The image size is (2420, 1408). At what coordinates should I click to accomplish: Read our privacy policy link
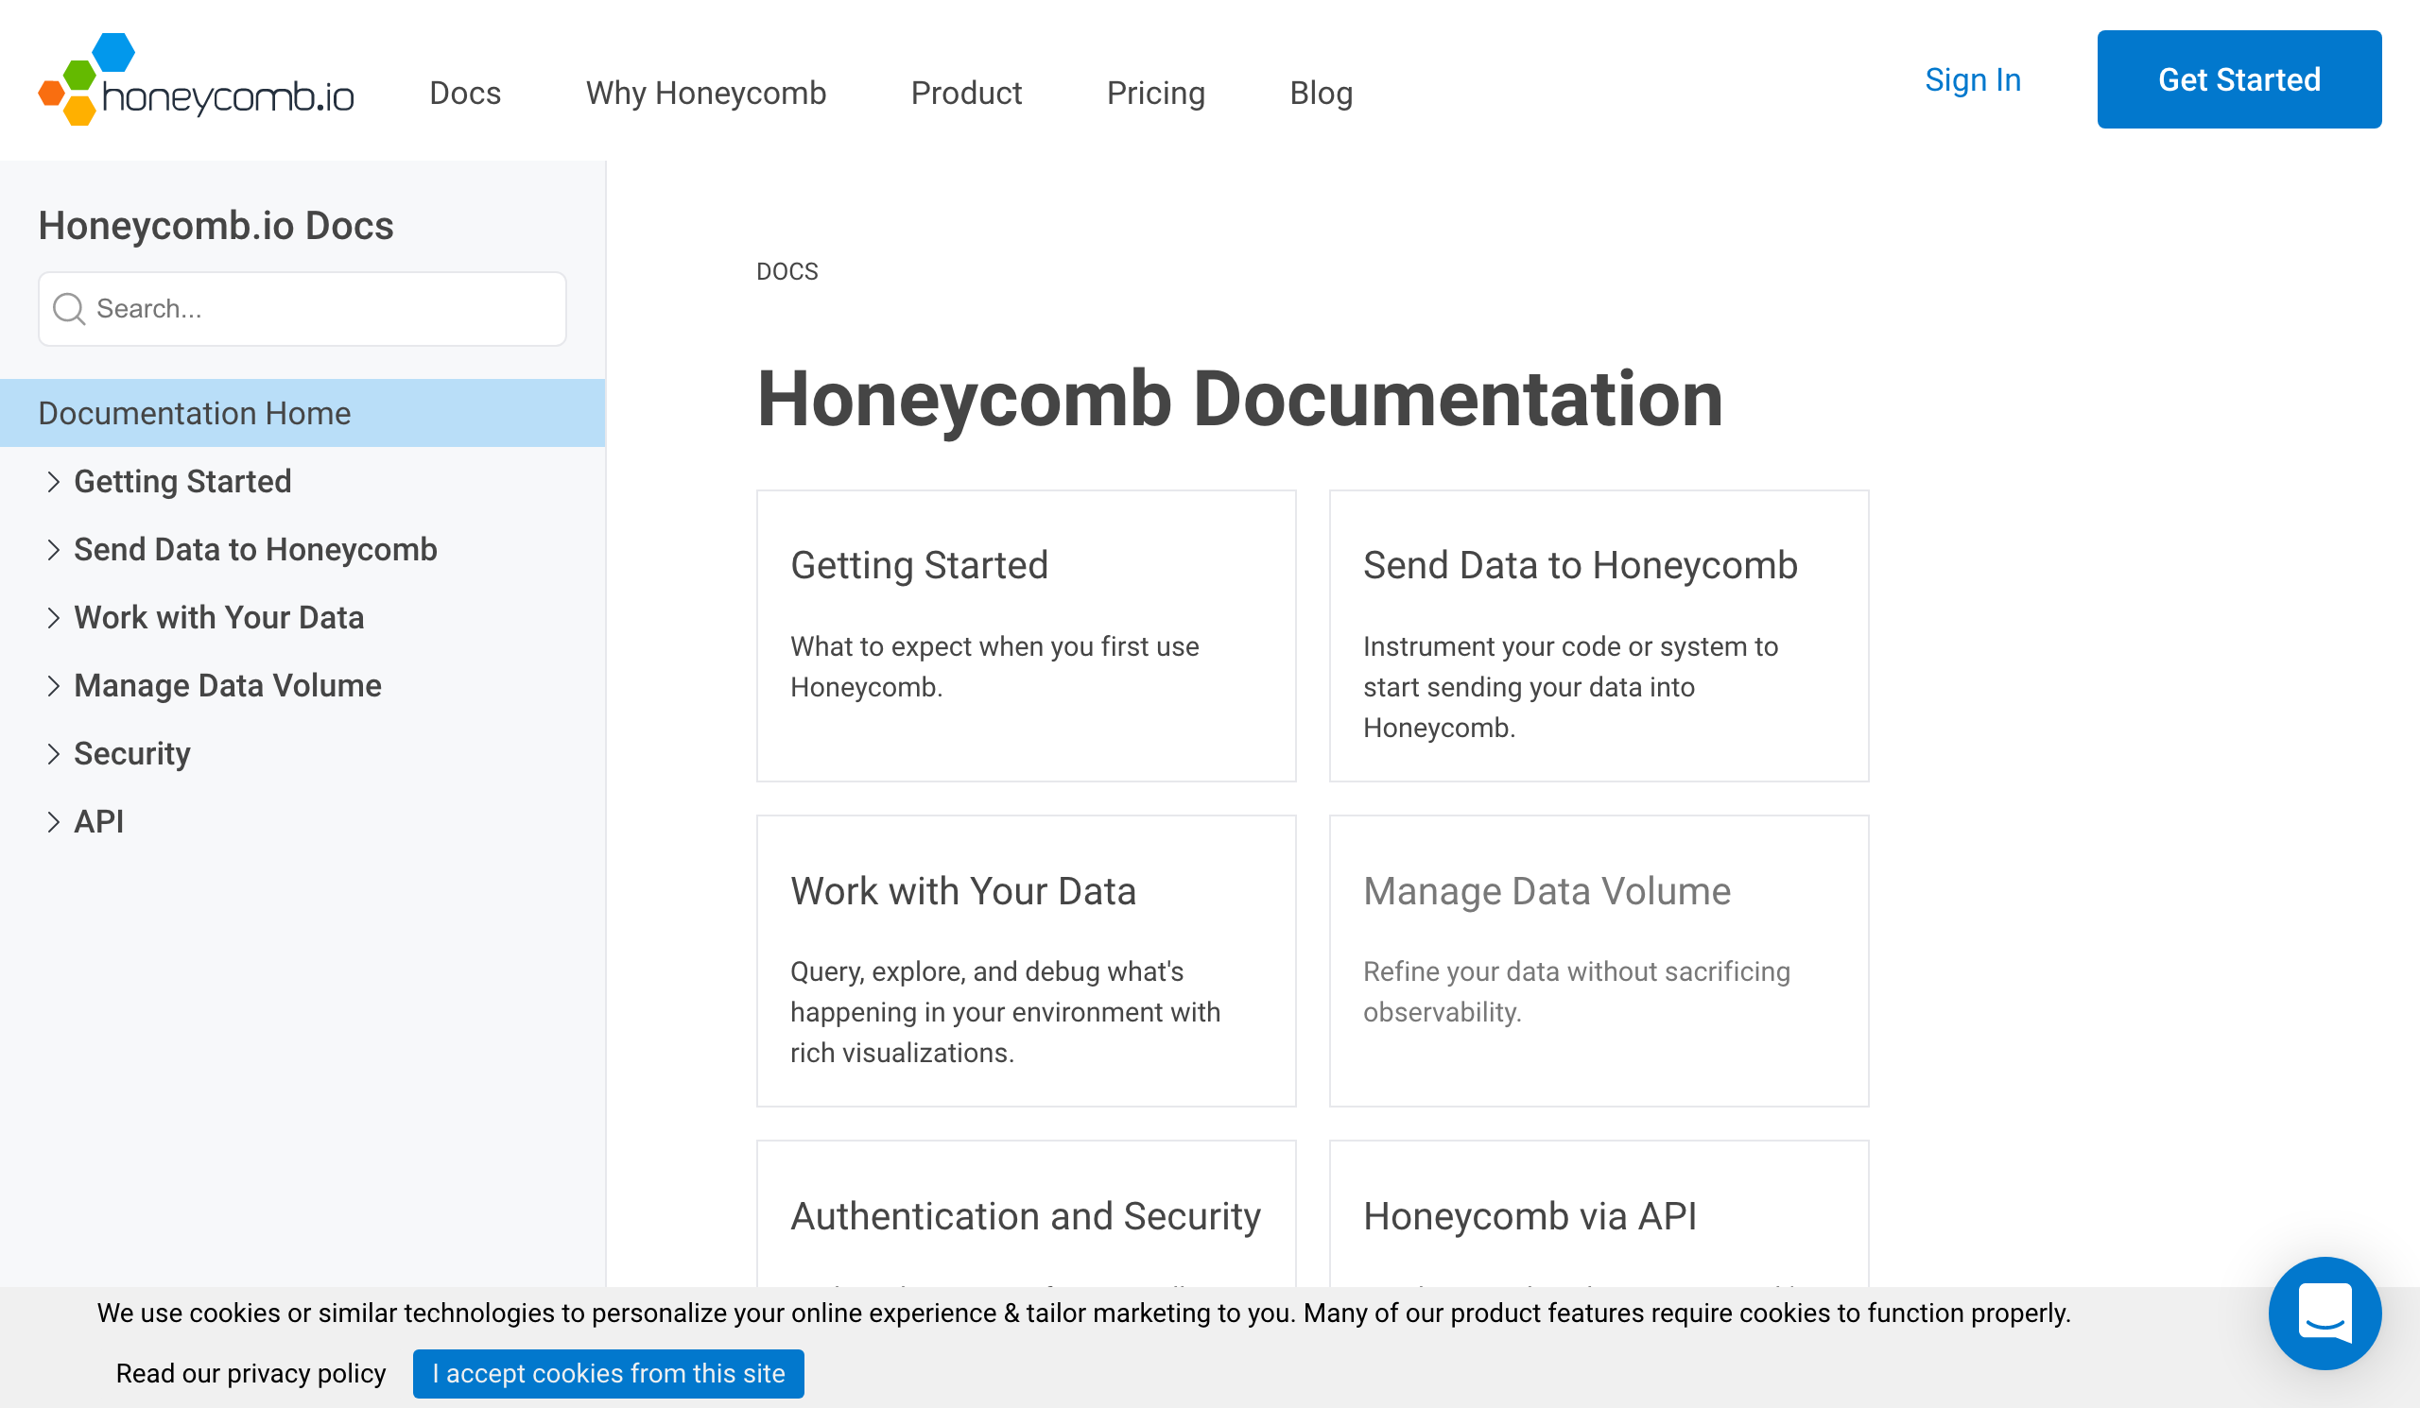(251, 1373)
